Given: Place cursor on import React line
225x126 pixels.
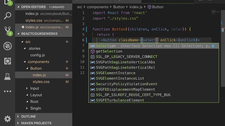Looking at the screenshot, I should pyautogui.click(x=120, y=13).
